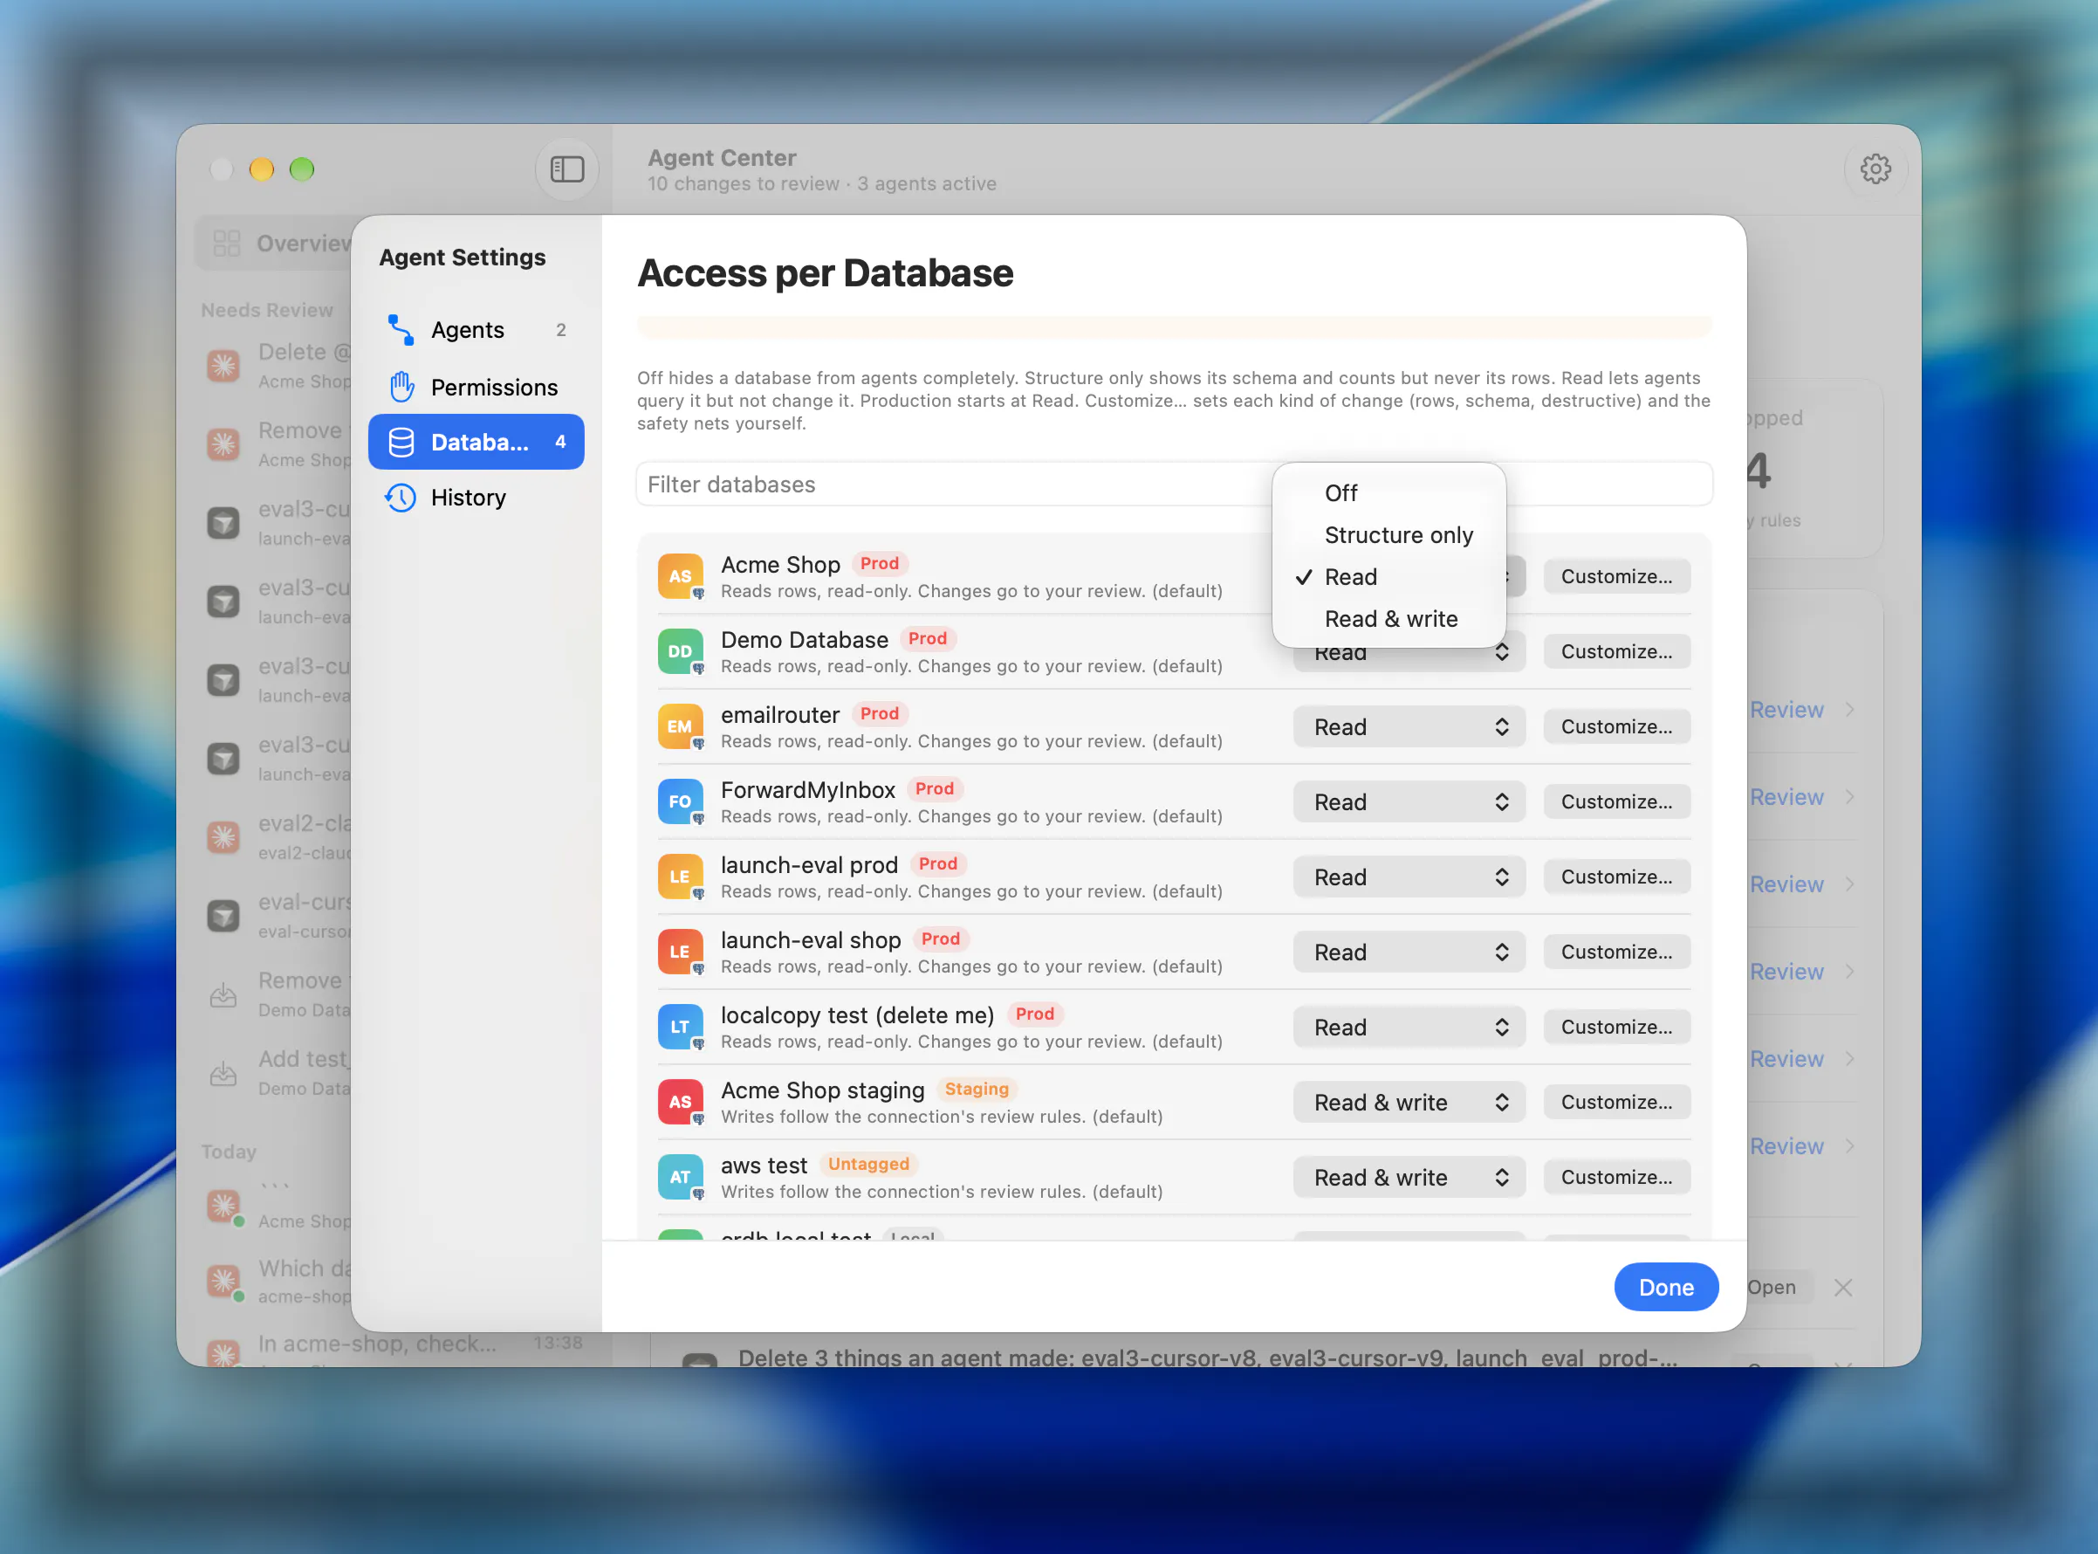Choose Read & write in the popup menu
This screenshot has width=2098, height=1554.
point(1389,619)
